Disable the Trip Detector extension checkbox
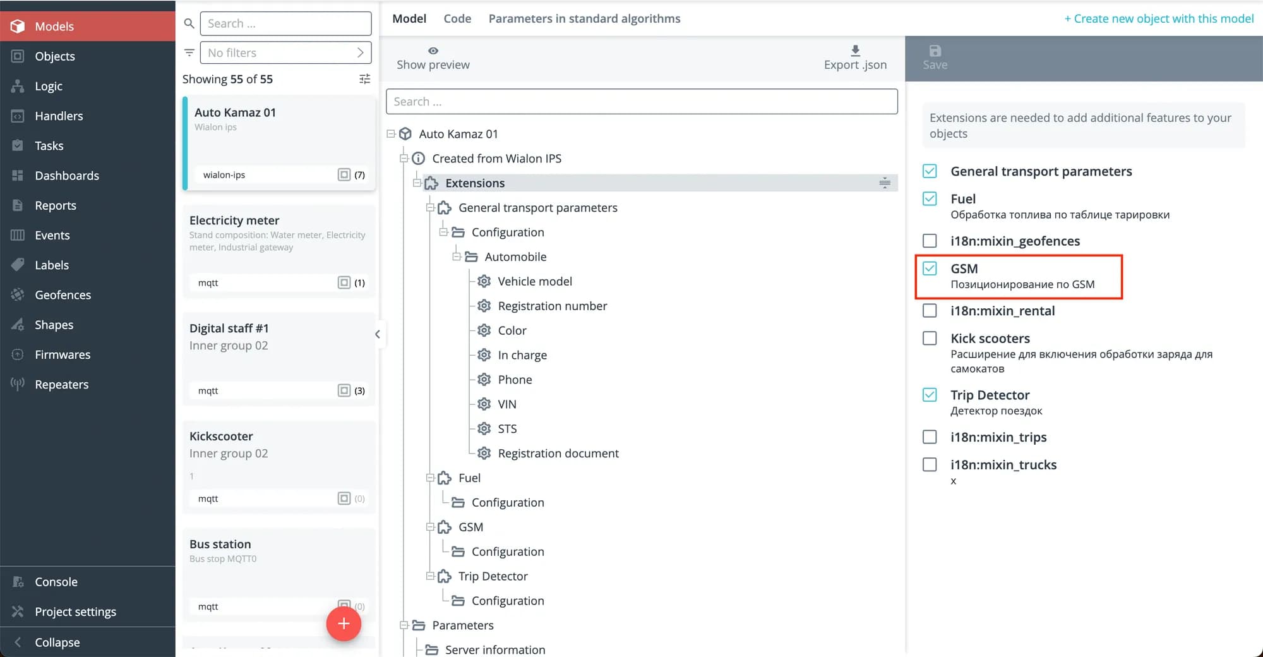This screenshot has width=1263, height=657. (x=930, y=395)
